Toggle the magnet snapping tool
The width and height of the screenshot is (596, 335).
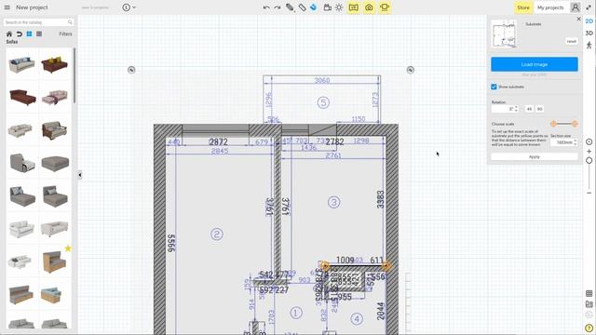pyautogui.click(x=314, y=7)
